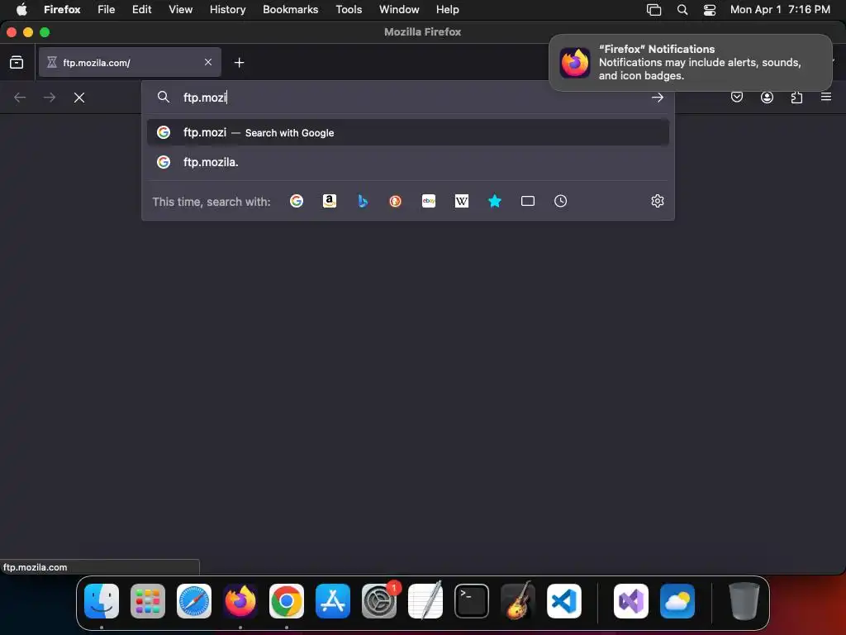Open Launchpad from the Dock
The width and height of the screenshot is (846, 635).
[148, 601]
